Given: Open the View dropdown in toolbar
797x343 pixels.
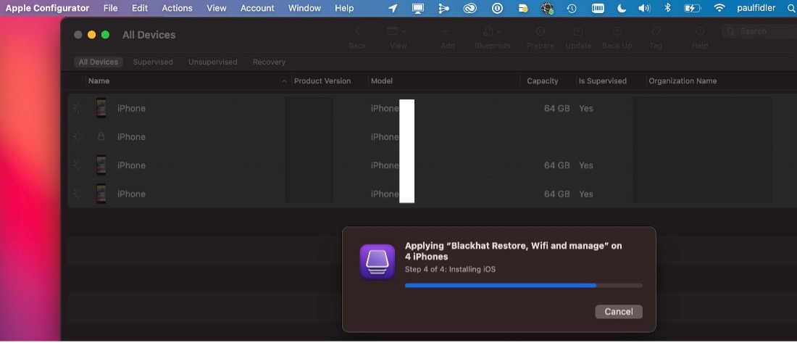Looking at the screenshot, I should (x=396, y=32).
